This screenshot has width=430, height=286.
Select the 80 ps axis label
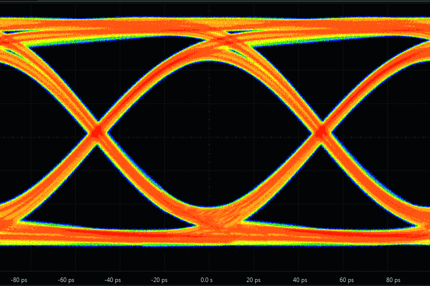click(393, 280)
